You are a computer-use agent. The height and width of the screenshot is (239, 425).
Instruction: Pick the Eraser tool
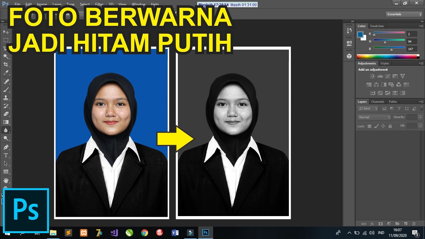(x=6, y=114)
